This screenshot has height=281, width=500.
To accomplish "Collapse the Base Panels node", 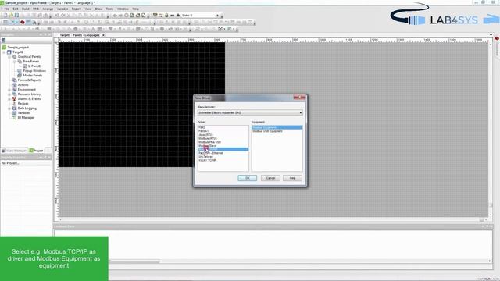I will 15,61.
